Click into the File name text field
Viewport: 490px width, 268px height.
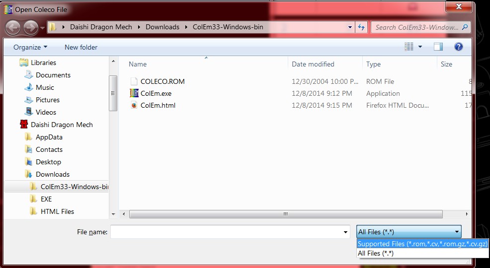[x=226, y=232]
